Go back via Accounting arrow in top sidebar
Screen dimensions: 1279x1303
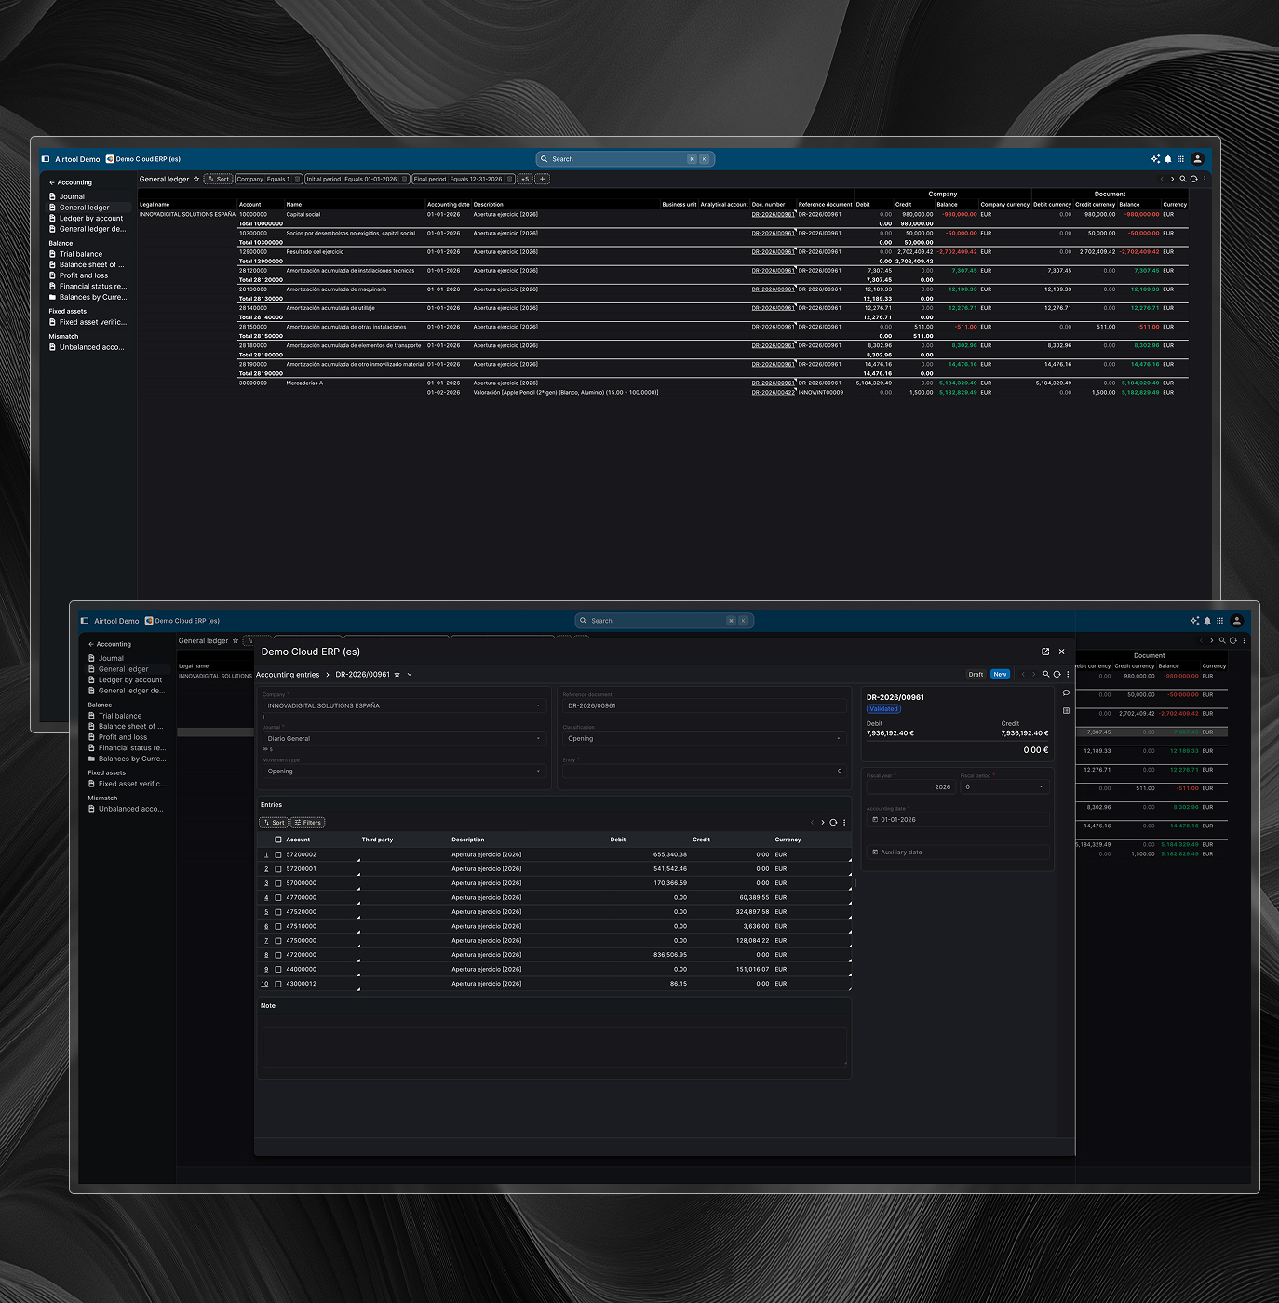52,182
